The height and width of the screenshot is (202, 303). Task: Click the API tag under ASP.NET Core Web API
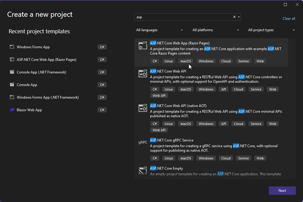[223, 89]
